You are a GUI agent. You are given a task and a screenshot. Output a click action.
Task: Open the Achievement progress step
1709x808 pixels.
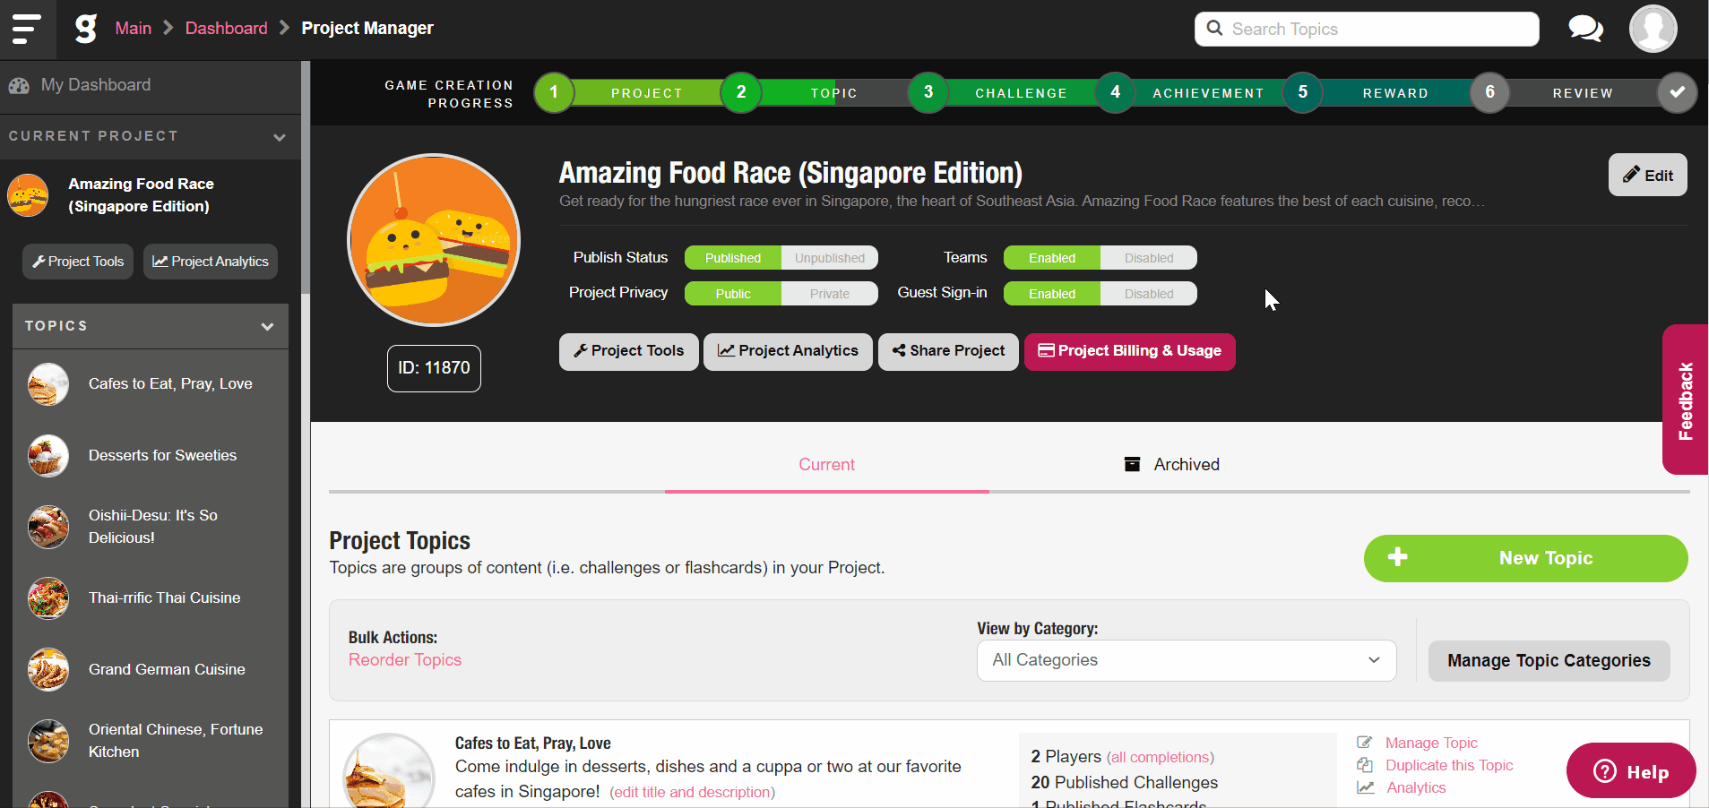coord(1209,93)
